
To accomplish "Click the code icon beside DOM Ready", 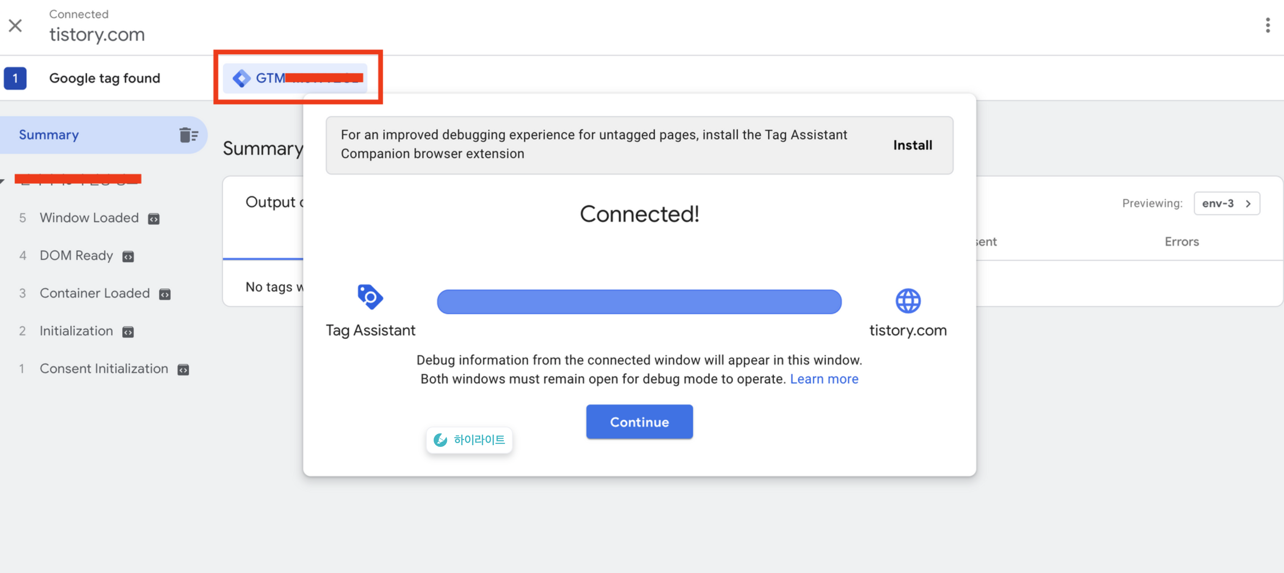I will [x=128, y=256].
